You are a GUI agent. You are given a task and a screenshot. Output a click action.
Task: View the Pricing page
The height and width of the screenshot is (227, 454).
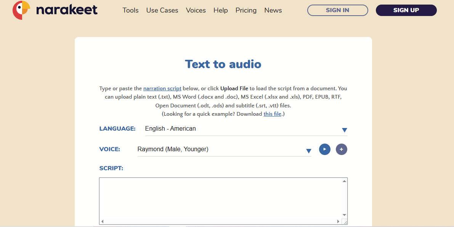(246, 10)
